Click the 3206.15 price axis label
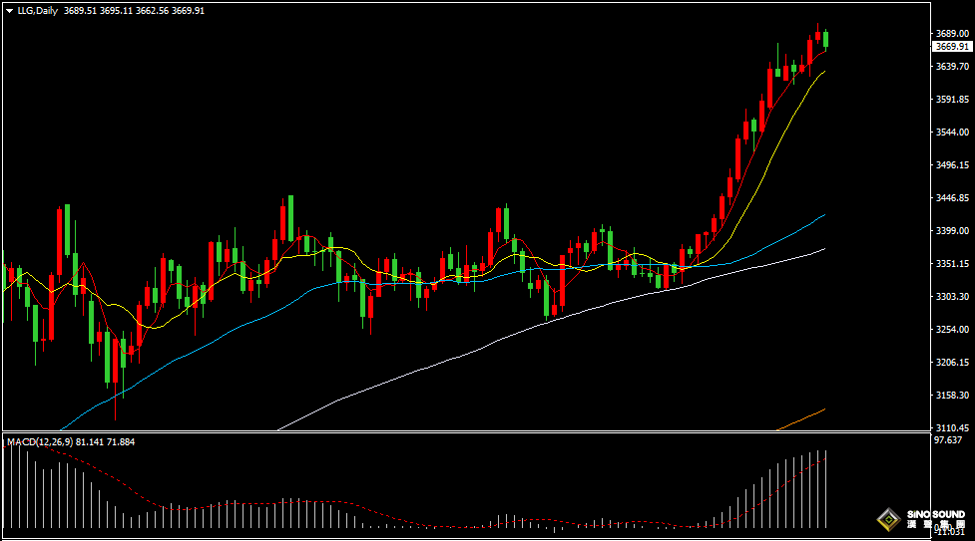 coord(952,363)
